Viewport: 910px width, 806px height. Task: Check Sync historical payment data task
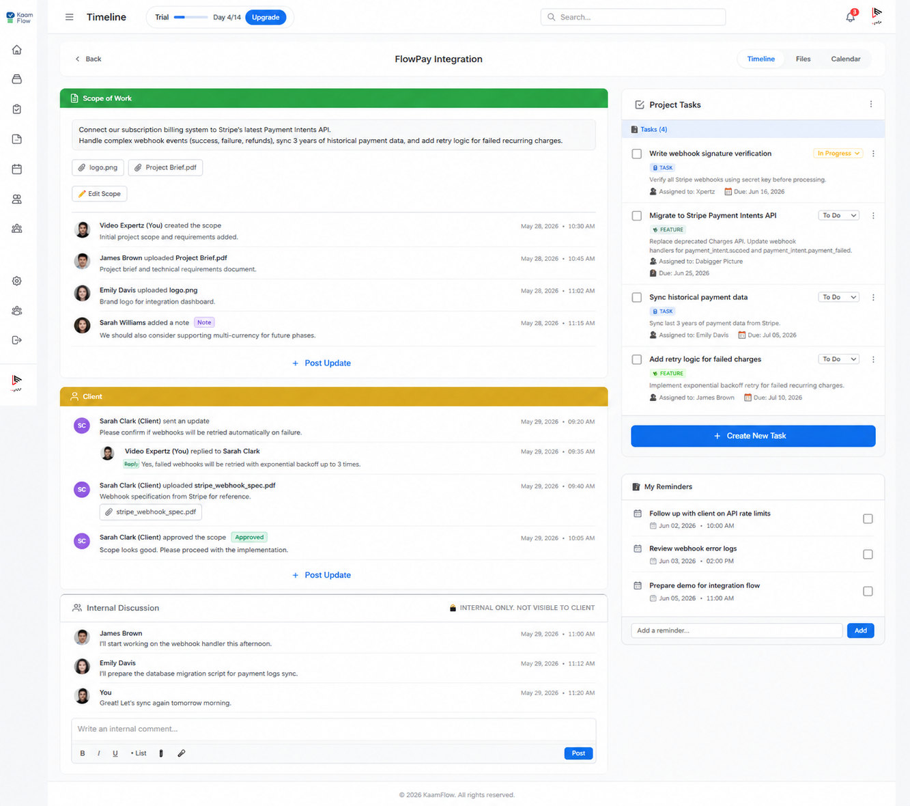coord(637,298)
